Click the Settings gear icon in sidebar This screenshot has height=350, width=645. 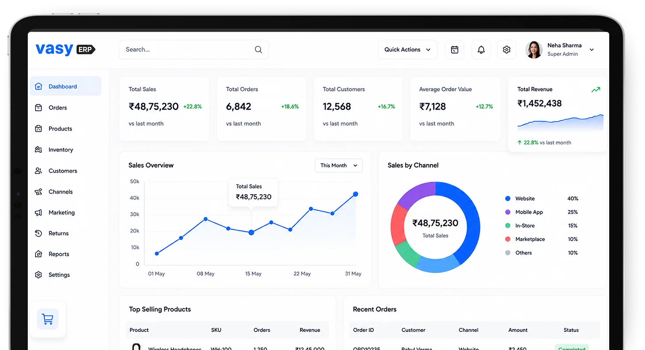[38, 275]
